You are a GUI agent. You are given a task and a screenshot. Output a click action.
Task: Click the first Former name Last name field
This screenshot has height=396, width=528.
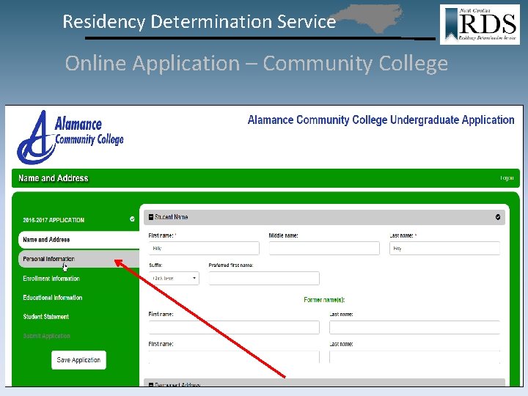tap(414, 327)
